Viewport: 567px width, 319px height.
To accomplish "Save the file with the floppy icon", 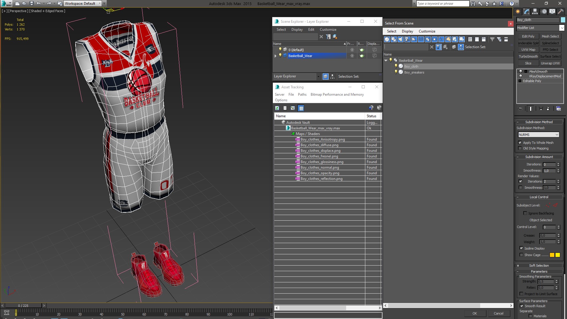I will 31,4.
